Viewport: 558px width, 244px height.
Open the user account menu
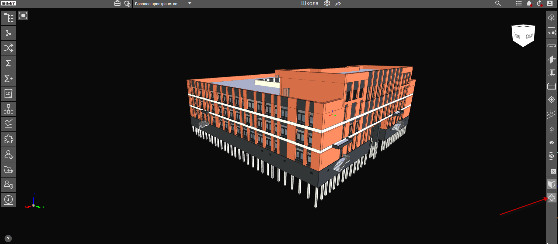[549, 4]
